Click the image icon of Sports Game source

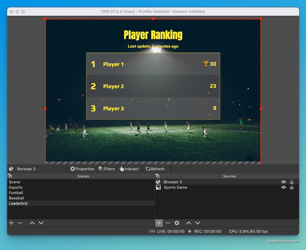(x=158, y=187)
